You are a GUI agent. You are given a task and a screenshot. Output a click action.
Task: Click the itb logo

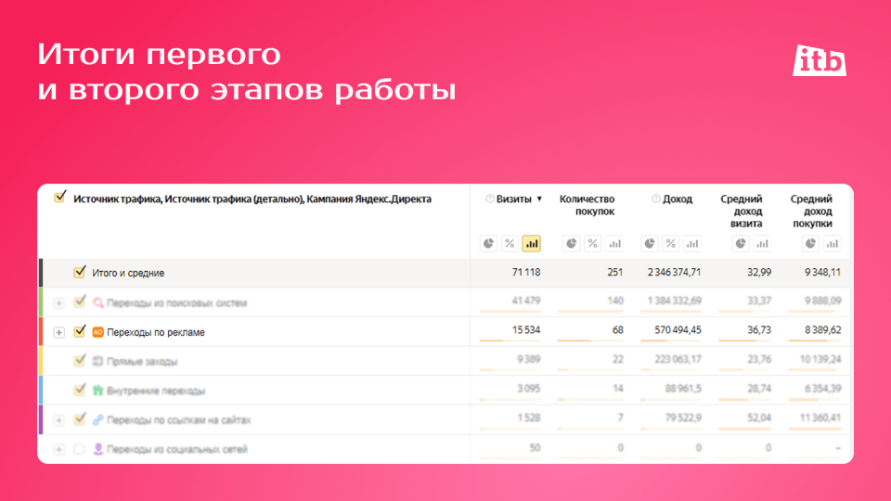[819, 60]
